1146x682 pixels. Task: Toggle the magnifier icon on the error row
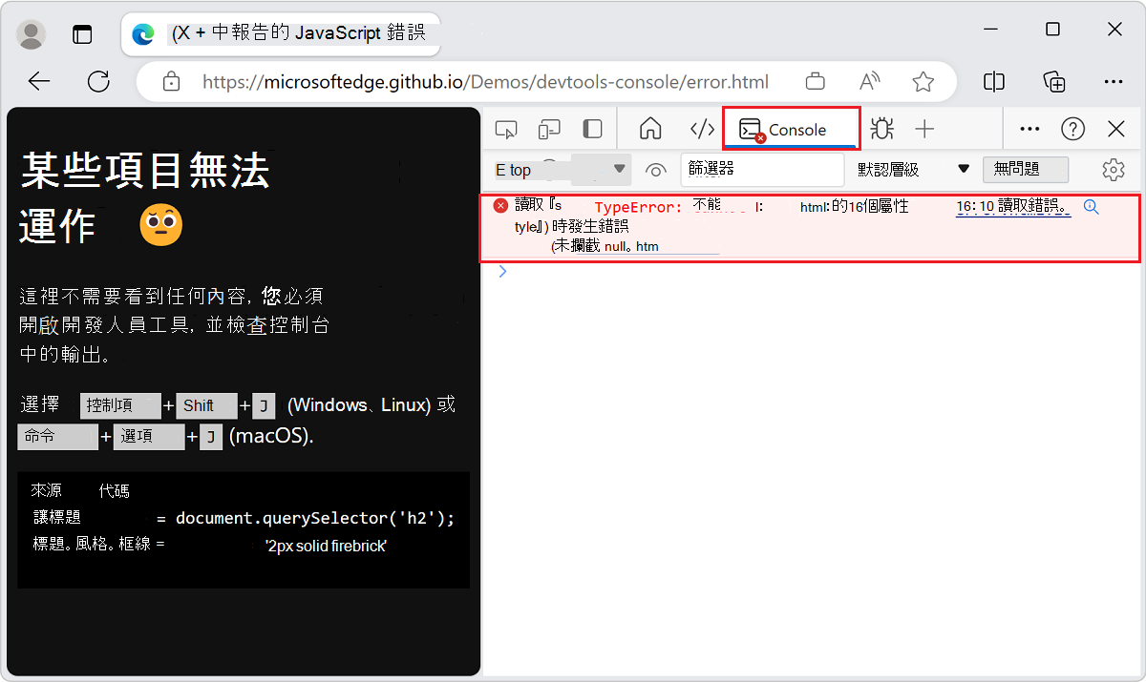[x=1092, y=205]
